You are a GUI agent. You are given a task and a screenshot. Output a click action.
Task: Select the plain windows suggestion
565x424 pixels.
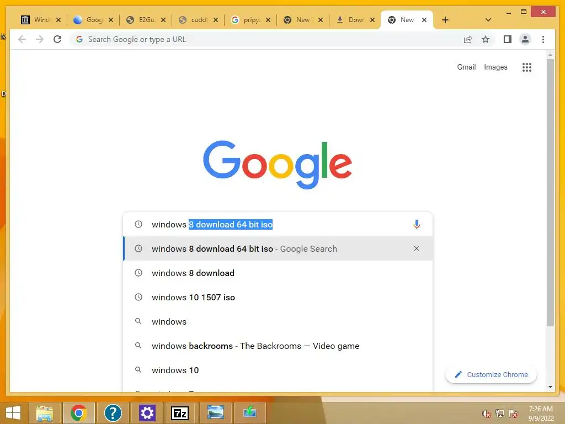click(x=278, y=322)
